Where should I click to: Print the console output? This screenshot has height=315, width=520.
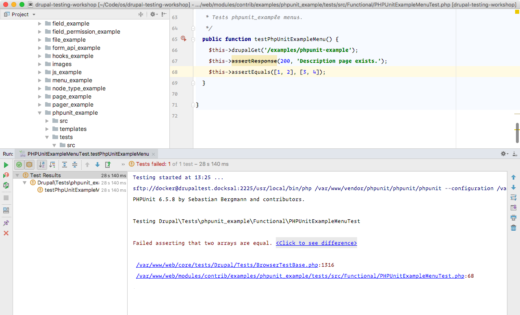[x=513, y=218]
